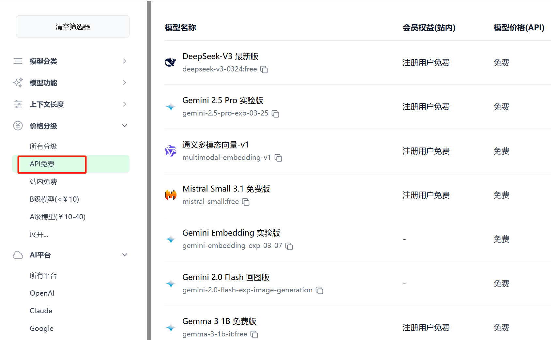
Task: Open the 通义多模态向量-v1 model
Action: point(215,145)
